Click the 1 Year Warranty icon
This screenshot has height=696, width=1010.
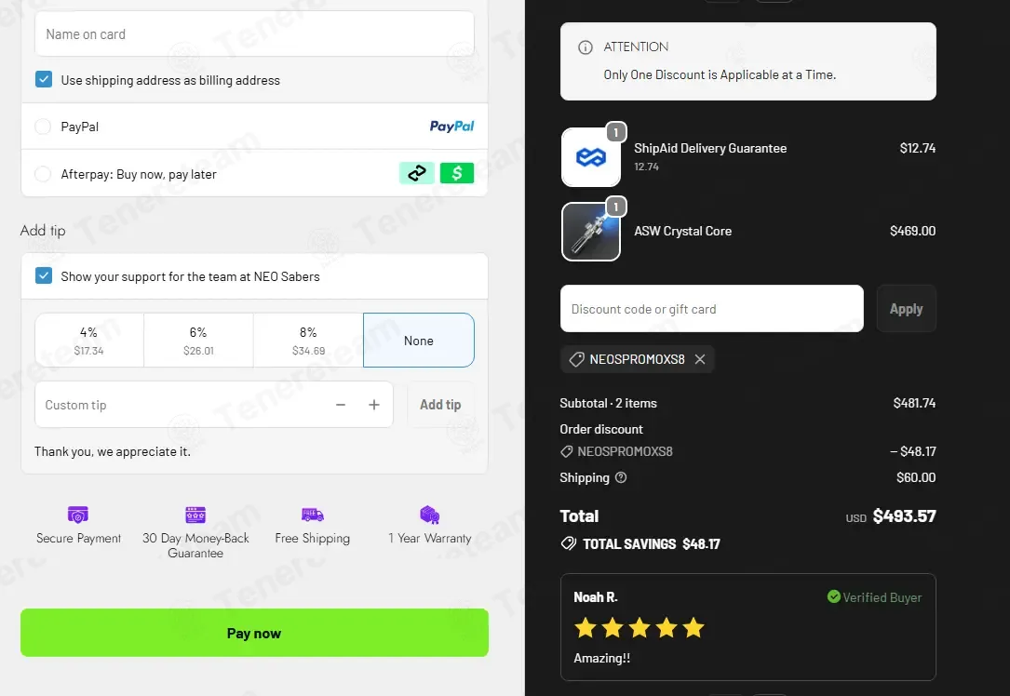point(430,515)
